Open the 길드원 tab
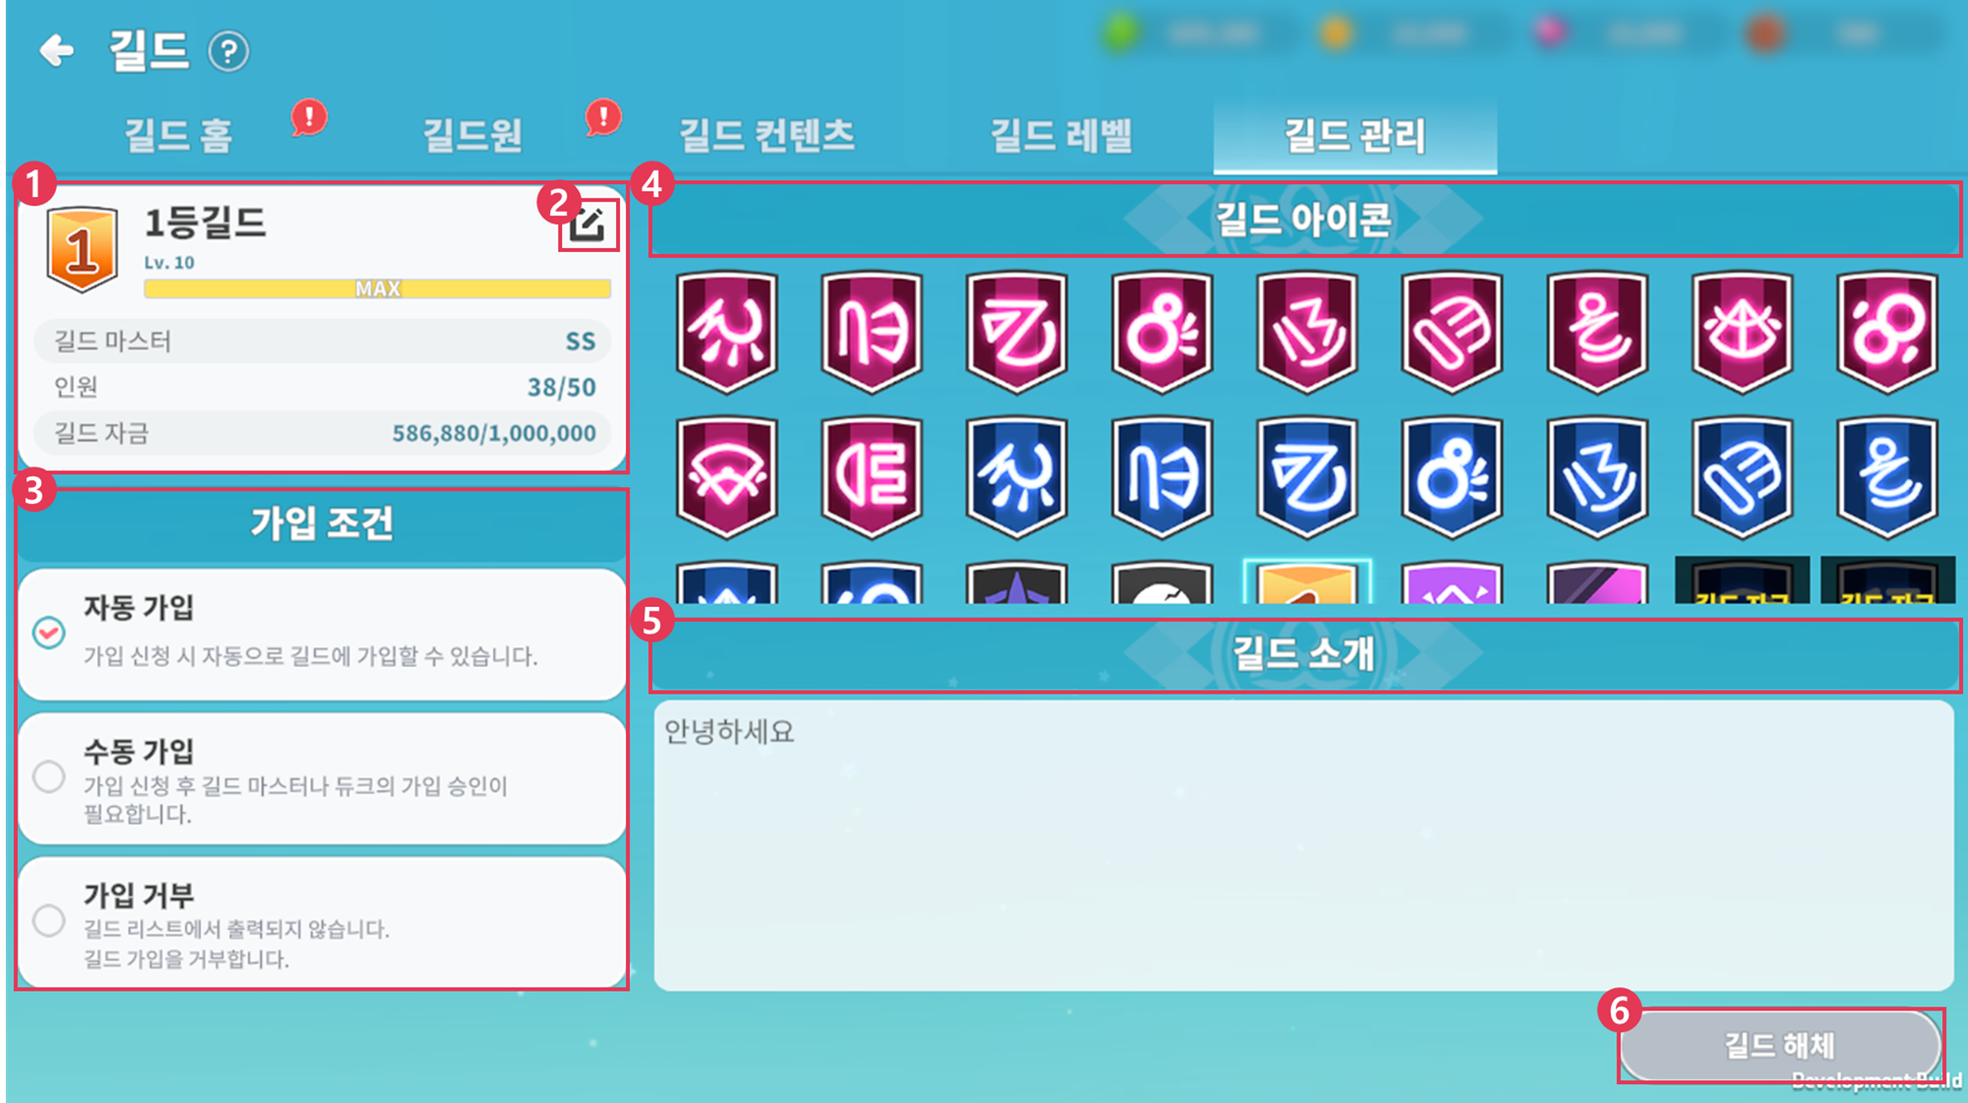This screenshot has height=1103, width=1968. 472,135
